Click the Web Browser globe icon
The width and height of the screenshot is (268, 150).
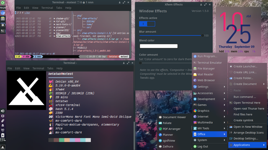tap(195, 80)
